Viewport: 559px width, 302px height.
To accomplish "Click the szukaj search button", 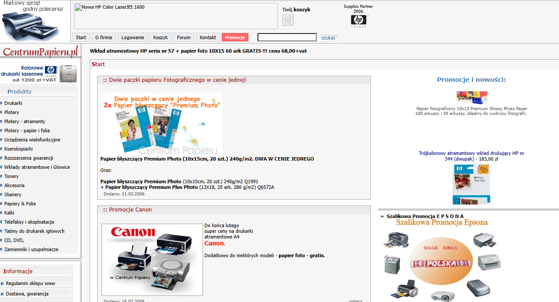I will pyautogui.click(x=329, y=38).
